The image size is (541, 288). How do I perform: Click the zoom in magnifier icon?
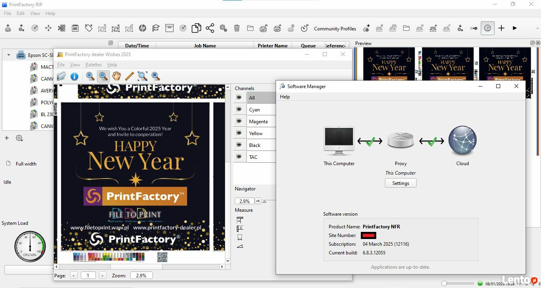(x=90, y=76)
